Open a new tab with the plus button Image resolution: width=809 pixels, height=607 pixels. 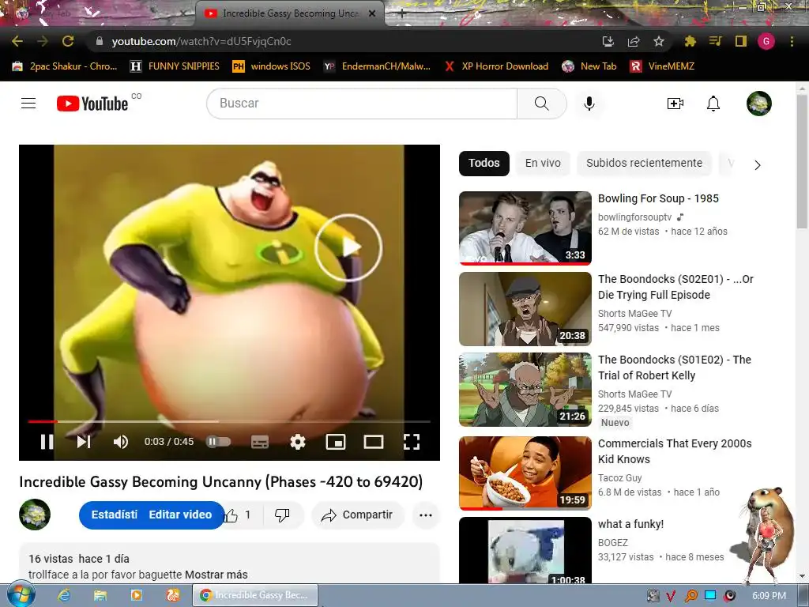[x=401, y=14]
